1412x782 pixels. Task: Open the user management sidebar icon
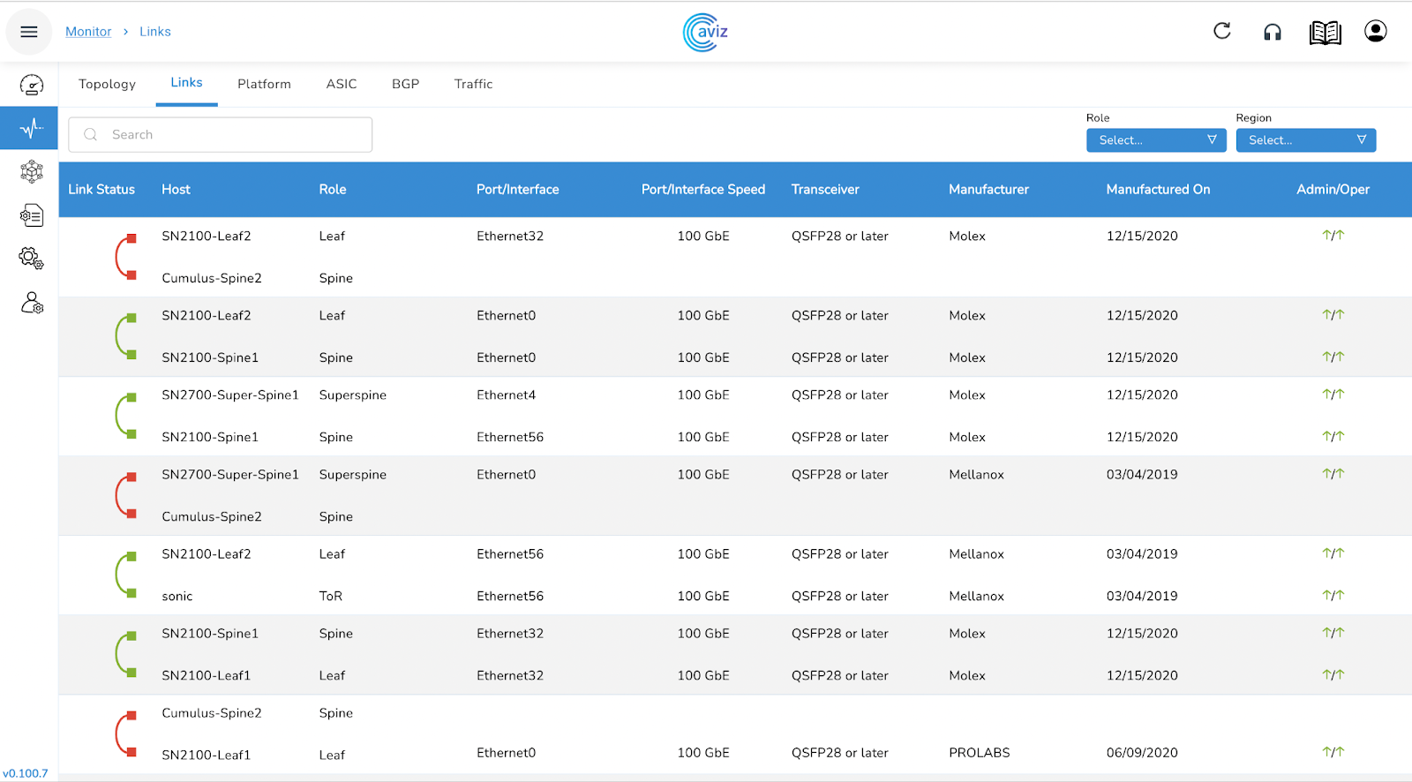point(32,304)
